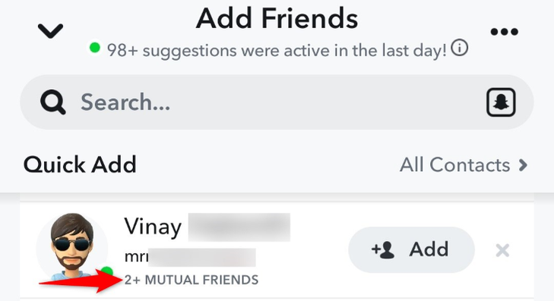
Task: Click the arrow chevron next to All Contacts
Action: 523,165
